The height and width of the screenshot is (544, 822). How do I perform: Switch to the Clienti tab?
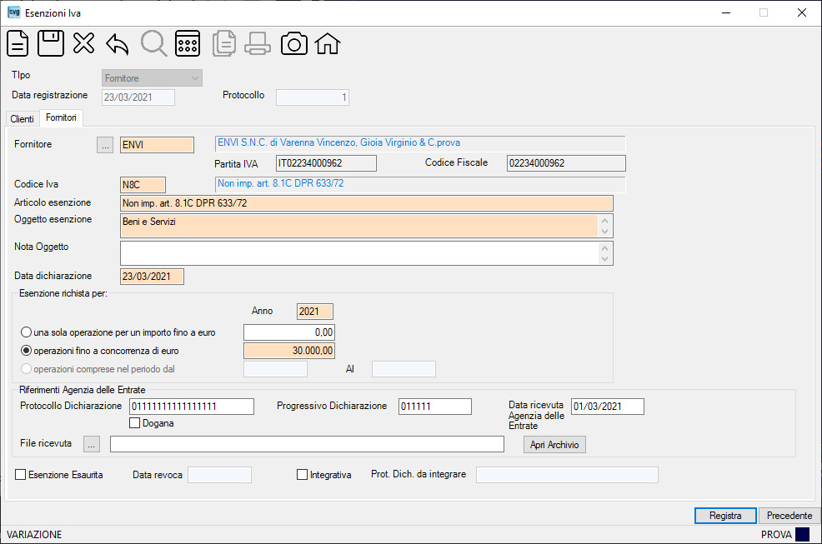(22, 119)
